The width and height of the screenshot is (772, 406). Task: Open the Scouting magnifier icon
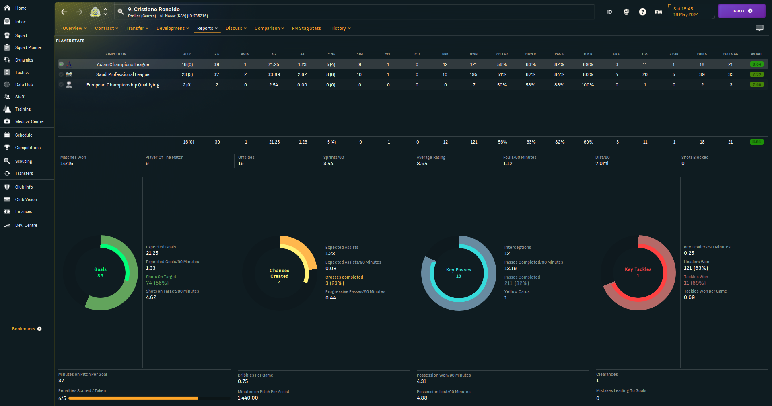7,161
